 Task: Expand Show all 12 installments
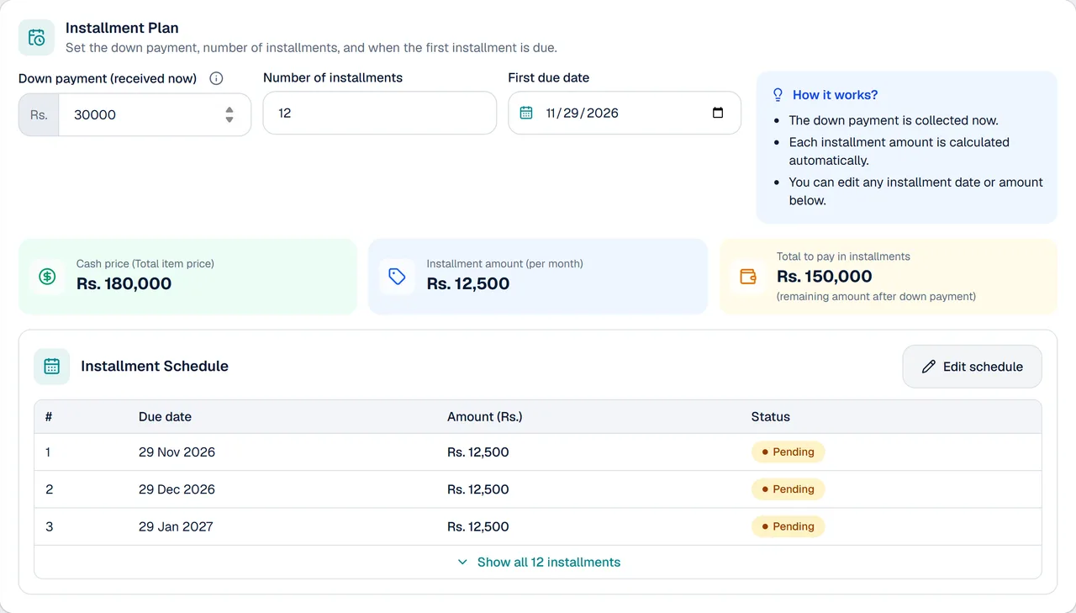(x=538, y=562)
